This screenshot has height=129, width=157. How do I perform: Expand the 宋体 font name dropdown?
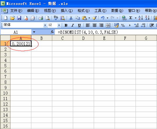(45, 25)
